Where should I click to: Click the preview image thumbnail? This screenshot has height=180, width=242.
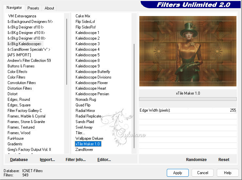tap(188, 51)
